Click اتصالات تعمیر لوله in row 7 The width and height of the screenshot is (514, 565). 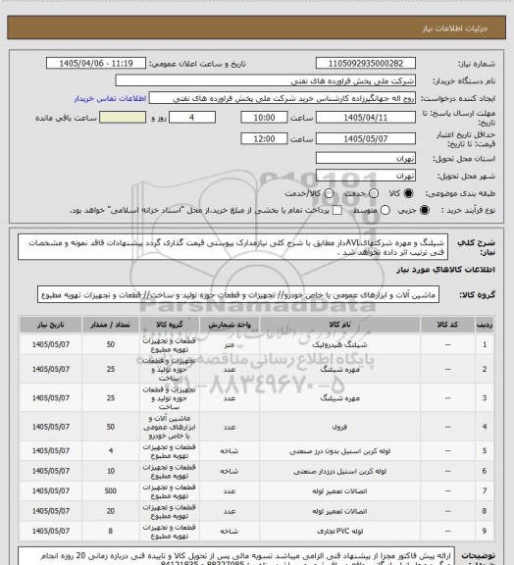[x=339, y=491]
